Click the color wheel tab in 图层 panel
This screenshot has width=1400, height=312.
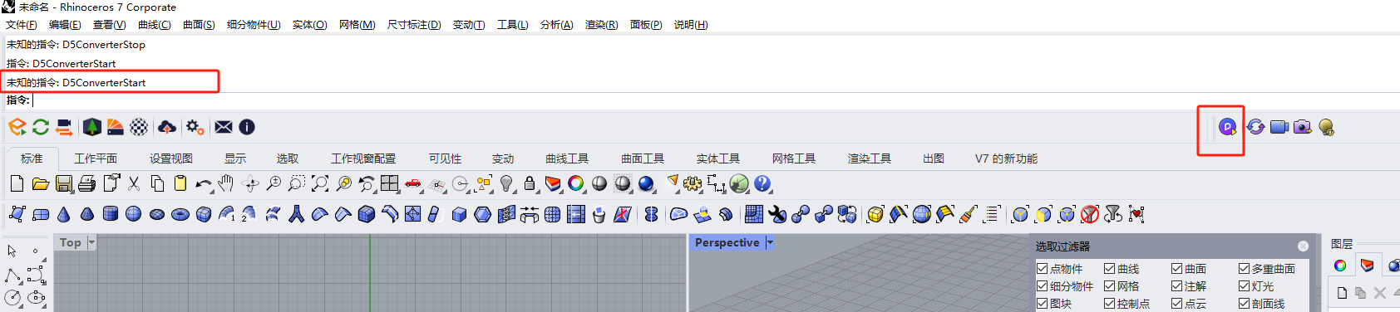(1340, 266)
